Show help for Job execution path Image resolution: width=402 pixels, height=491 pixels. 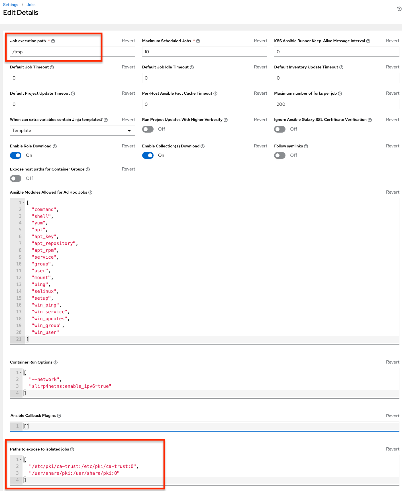(x=53, y=41)
